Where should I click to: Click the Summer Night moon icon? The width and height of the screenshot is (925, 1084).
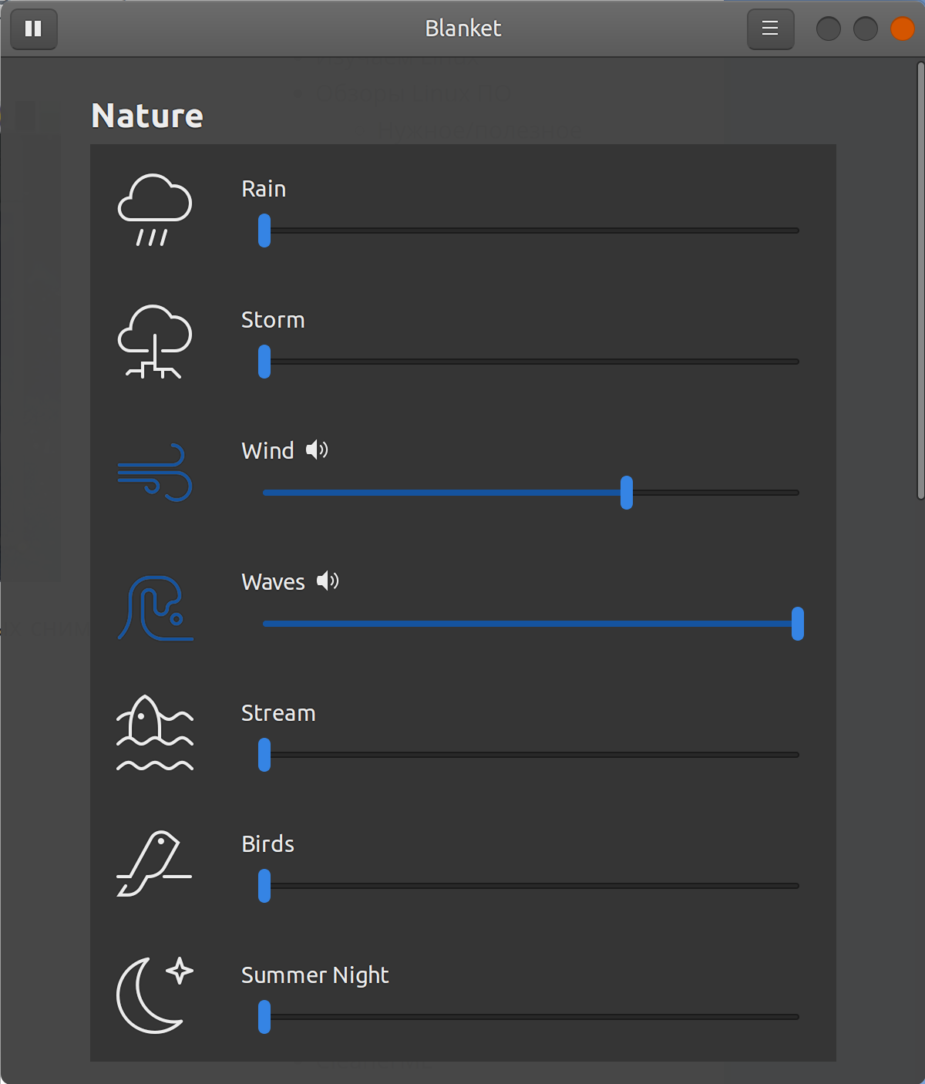point(154,995)
